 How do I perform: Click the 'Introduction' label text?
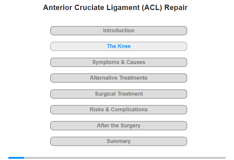[x=119, y=31]
